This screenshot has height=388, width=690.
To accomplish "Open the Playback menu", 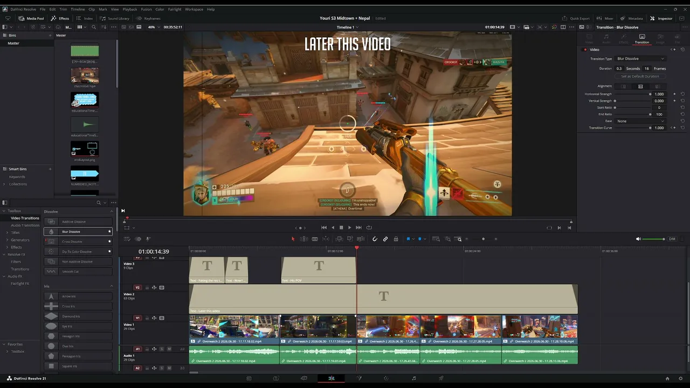I will point(130,9).
